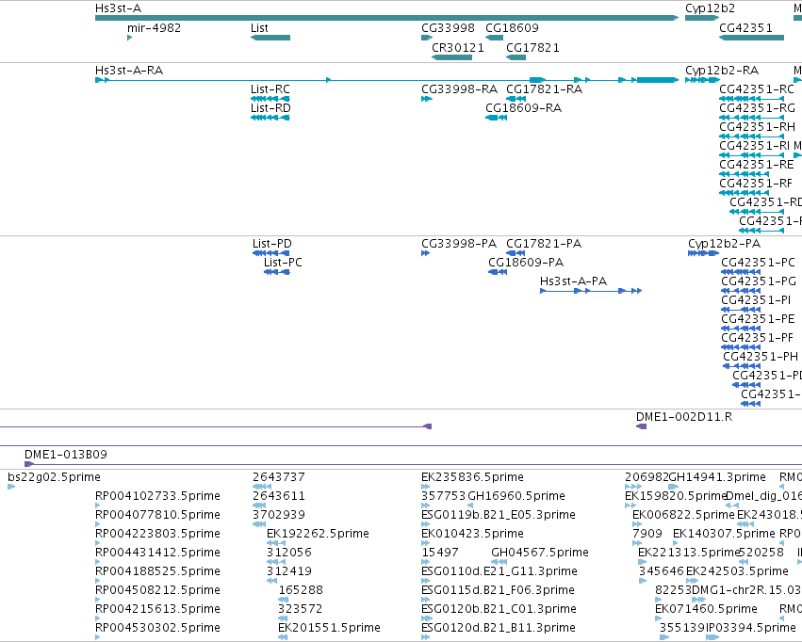The width and height of the screenshot is (802, 642).
Task: Select the DME1-002D11.R clone feature
Action: 642,426
